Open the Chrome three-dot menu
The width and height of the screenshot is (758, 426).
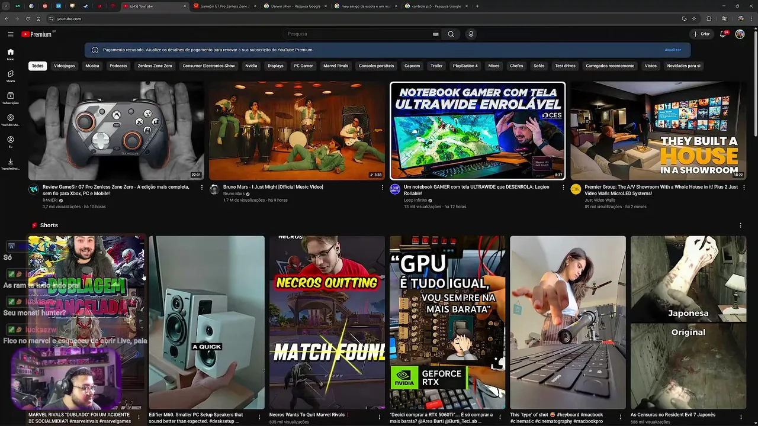[x=751, y=19]
